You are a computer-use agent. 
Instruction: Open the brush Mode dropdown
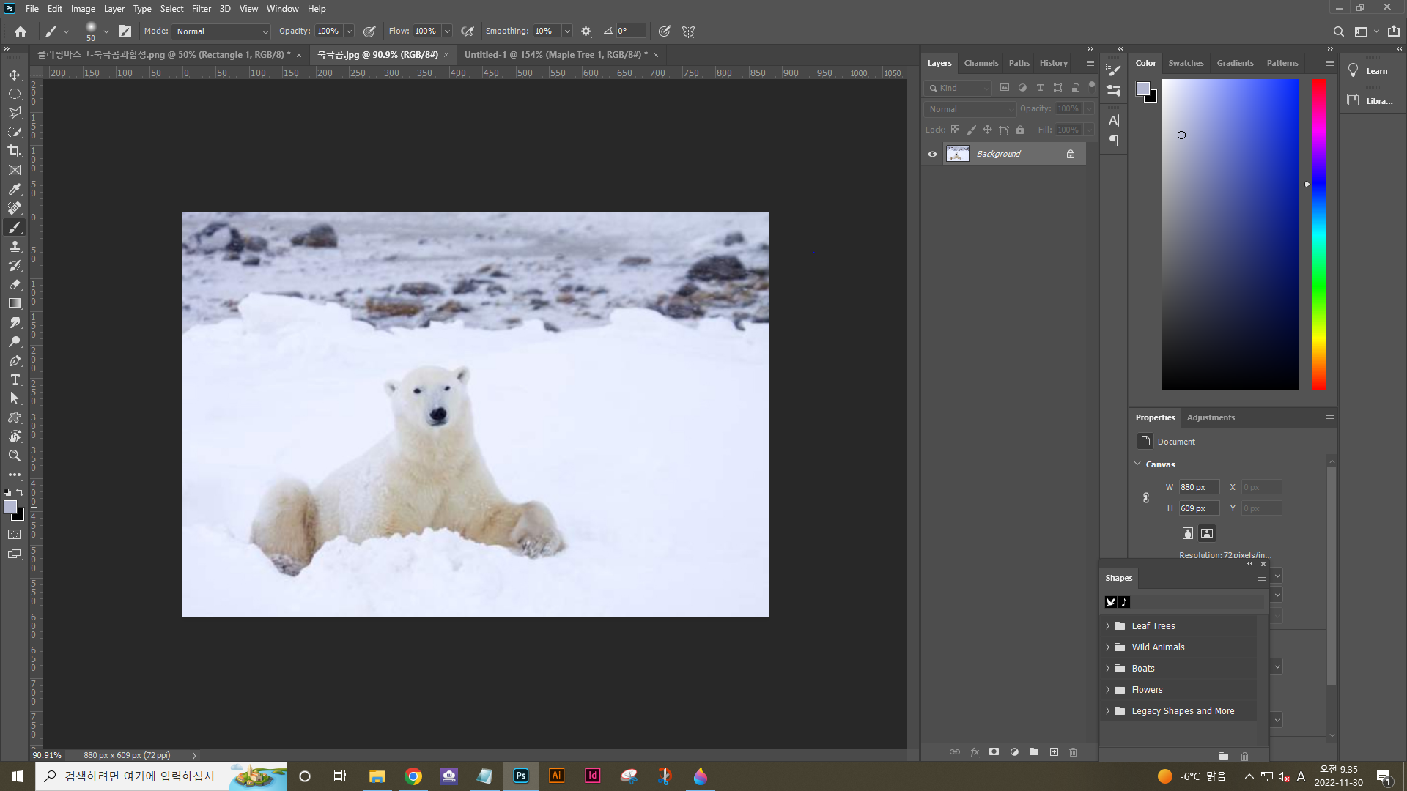tap(221, 31)
